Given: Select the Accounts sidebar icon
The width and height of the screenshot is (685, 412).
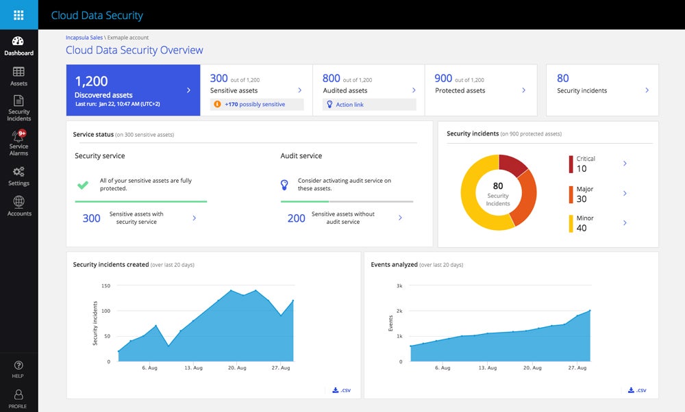Looking at the screenshot, I should click(18, 207).
